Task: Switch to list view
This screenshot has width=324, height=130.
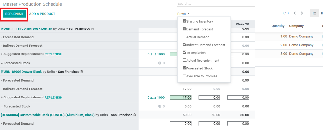Action: point(314,13)
